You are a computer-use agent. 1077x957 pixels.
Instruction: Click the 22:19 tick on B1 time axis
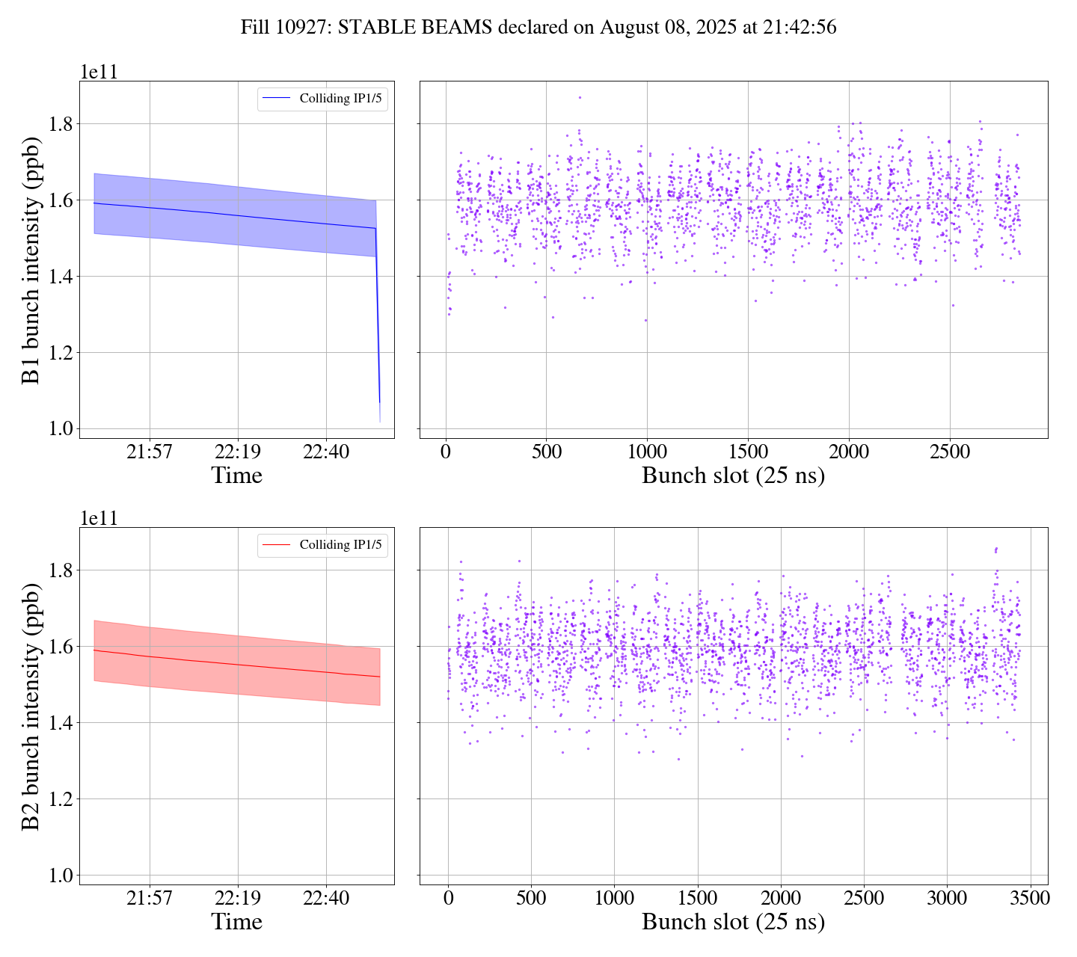[x=238, y=452]
